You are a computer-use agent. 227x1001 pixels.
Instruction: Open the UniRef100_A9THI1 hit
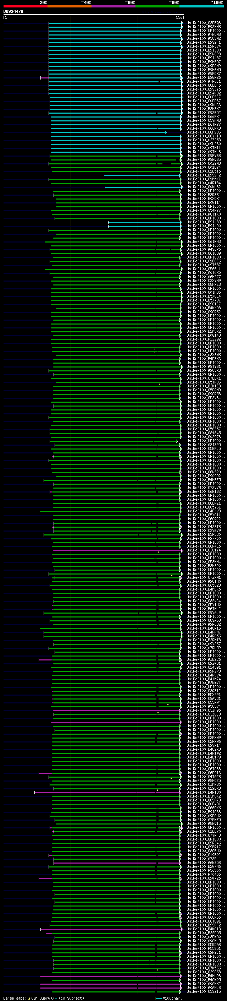coord(203,148)
